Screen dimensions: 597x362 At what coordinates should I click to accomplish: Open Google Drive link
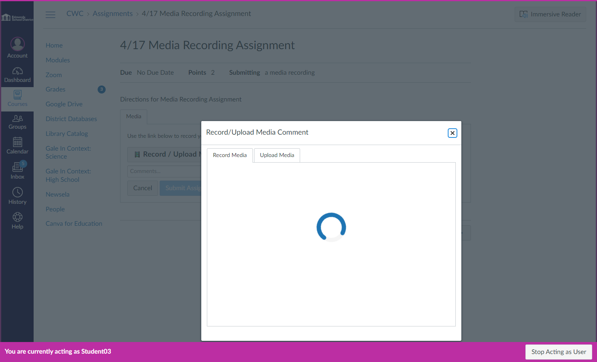(64, 104)
